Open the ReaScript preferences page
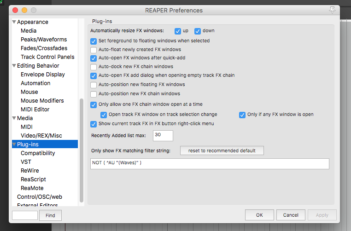This screenshot has height=231, width=351. coord(33,179)
